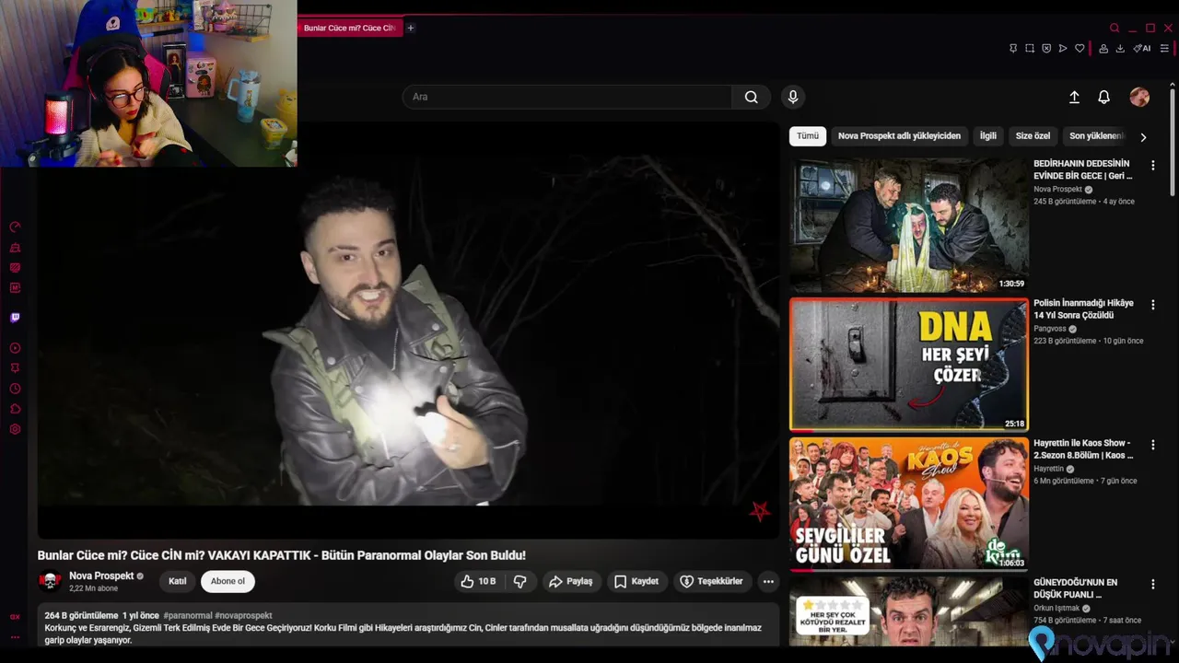
Task: Click the tab search magnifier in title bar
Action: point(1115,28)
